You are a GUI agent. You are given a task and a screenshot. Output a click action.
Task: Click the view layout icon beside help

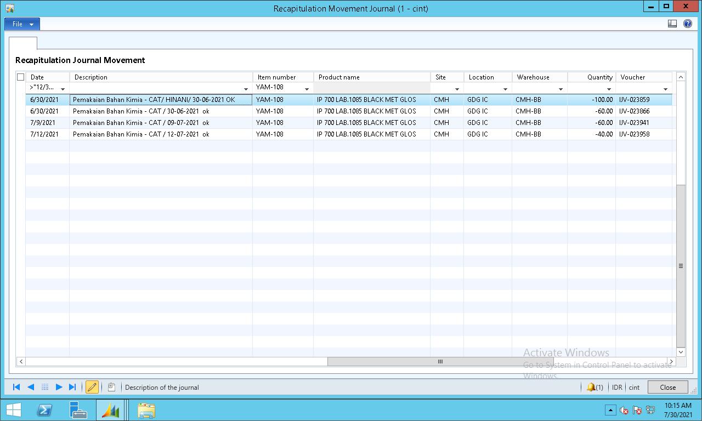coord(672,24)
